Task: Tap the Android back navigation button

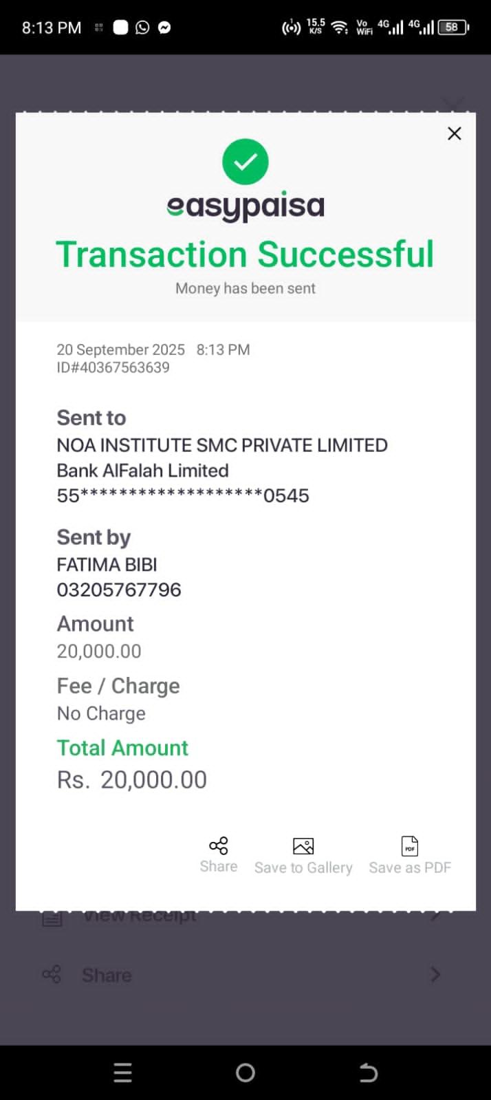Action: point(369,1072)
